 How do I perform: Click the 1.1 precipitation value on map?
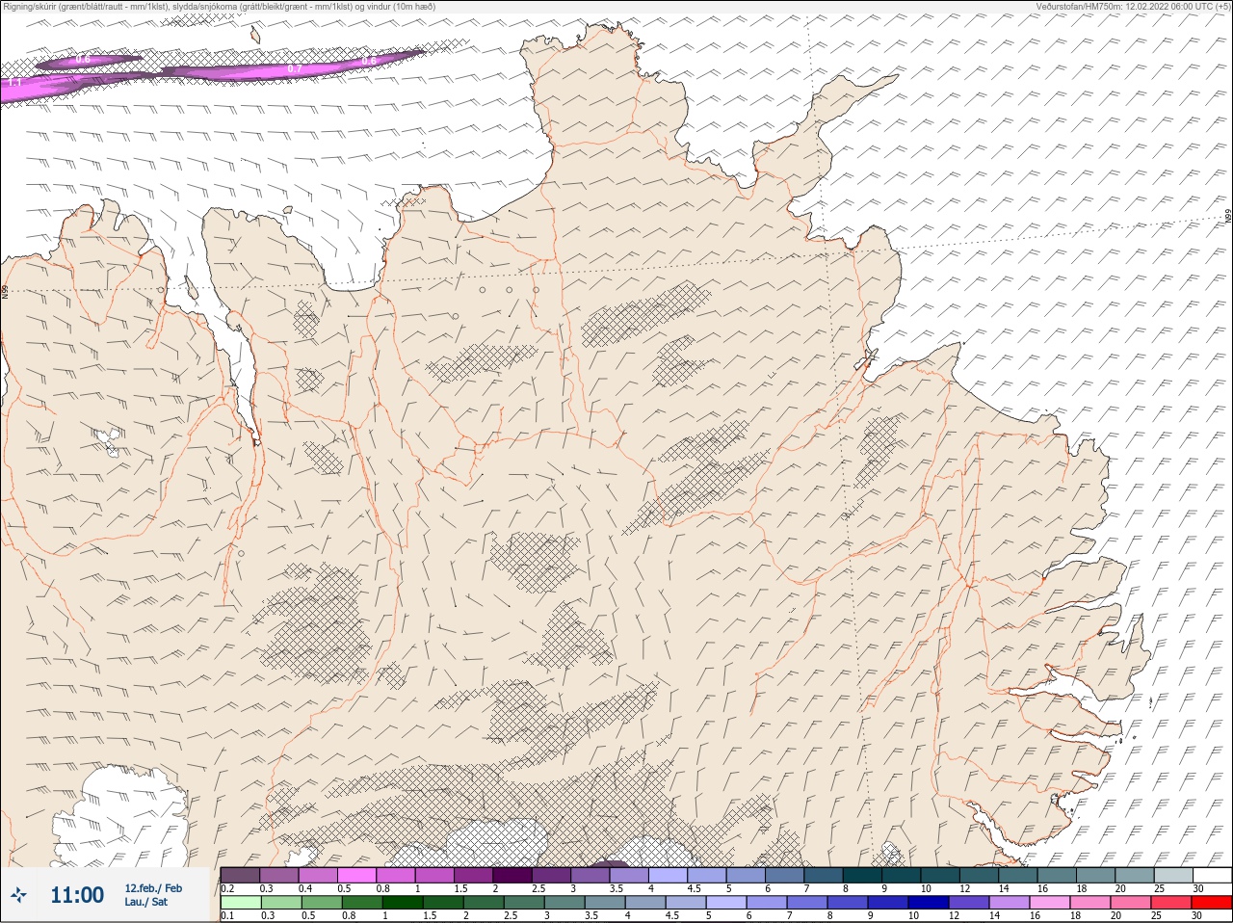coord(14,84)
